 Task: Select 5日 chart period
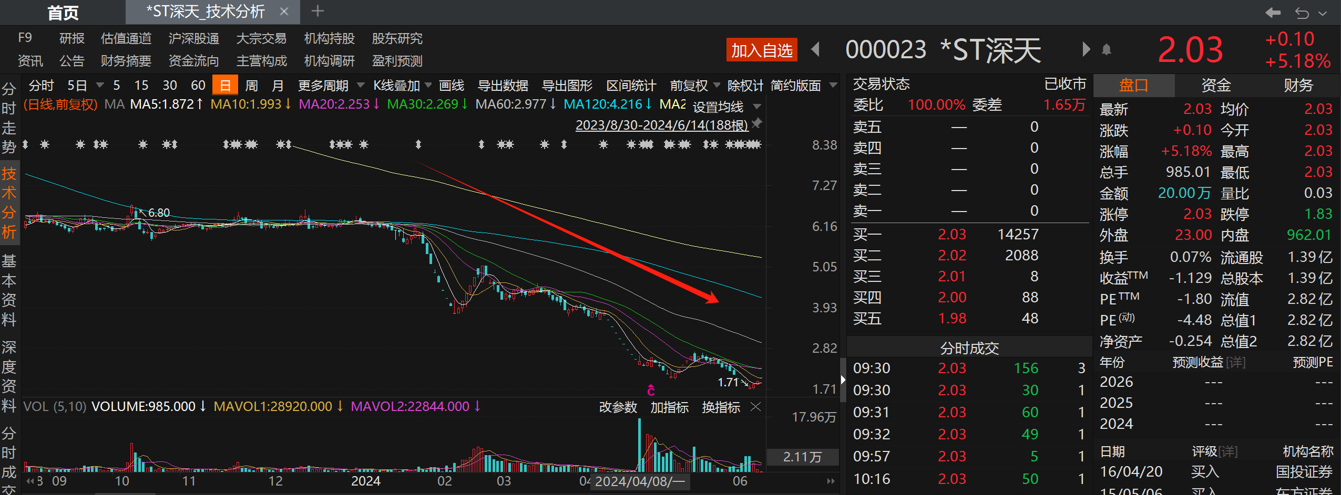pyautogui.click(x=77, y=85)
